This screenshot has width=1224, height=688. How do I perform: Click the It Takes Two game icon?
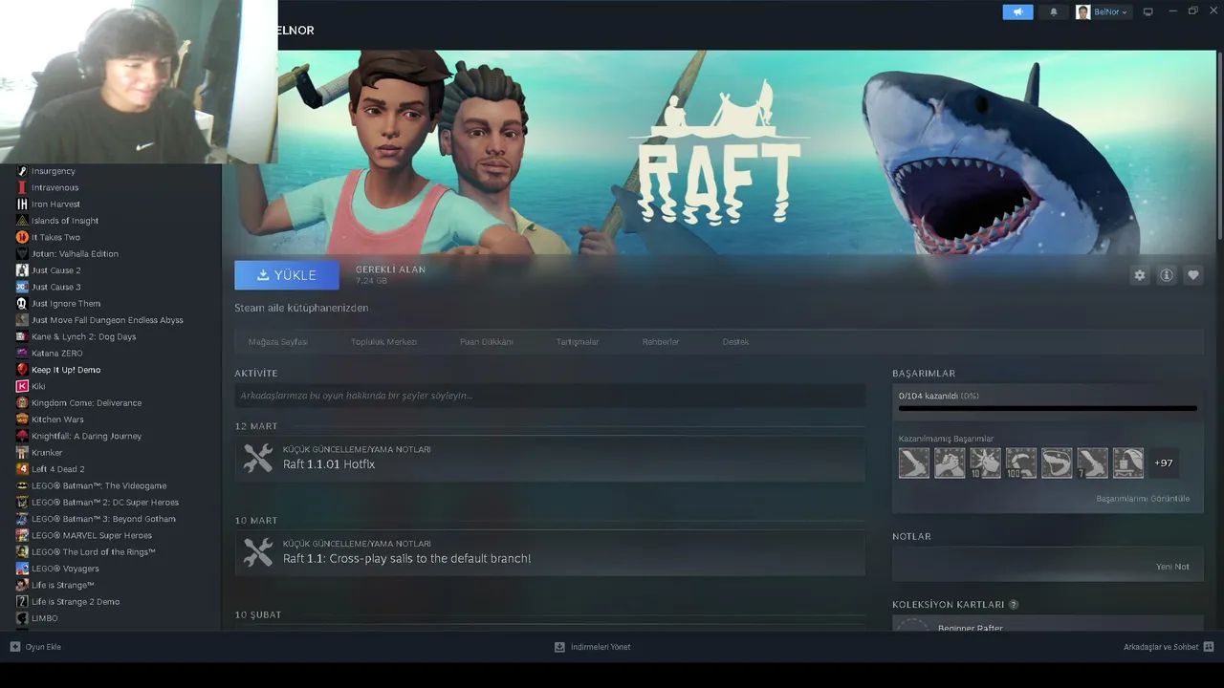pos(22,237)
